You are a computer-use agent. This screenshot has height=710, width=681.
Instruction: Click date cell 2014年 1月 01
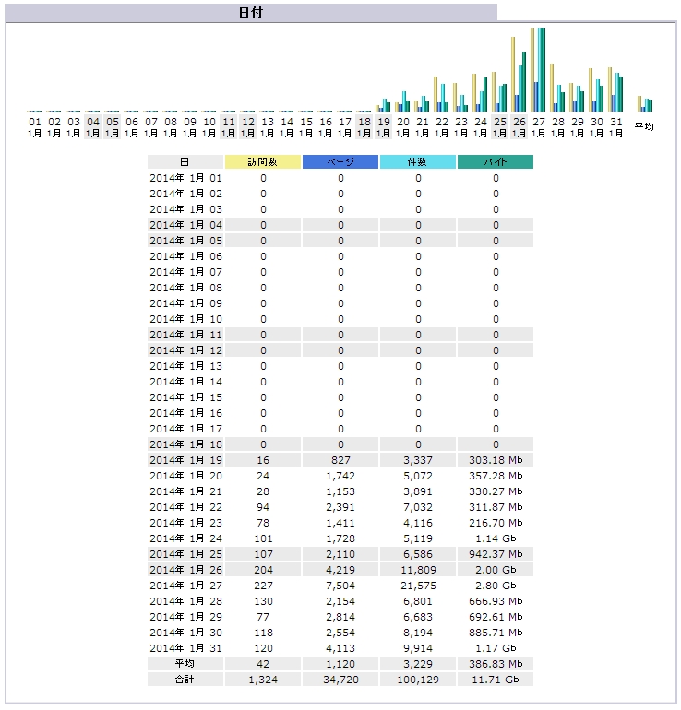point(185,178)
